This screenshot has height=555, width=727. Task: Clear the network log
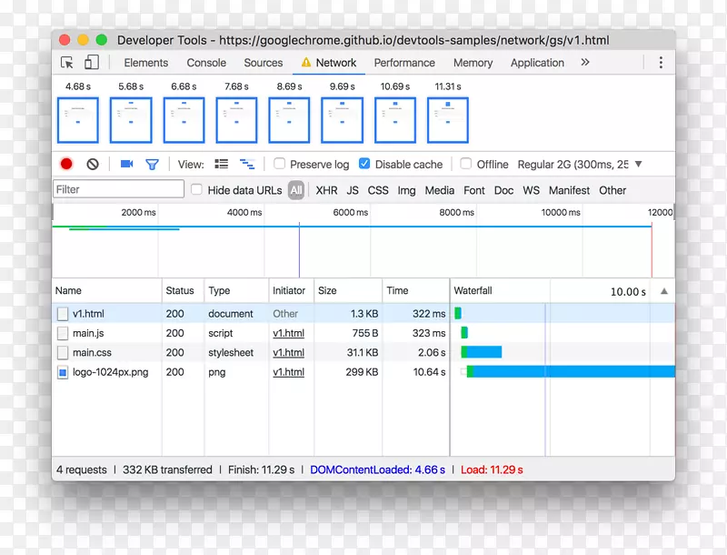(x=93, y=164)
